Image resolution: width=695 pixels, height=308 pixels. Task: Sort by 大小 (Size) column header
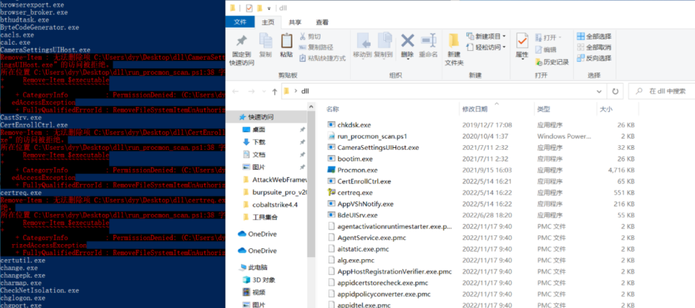(606, 109)
